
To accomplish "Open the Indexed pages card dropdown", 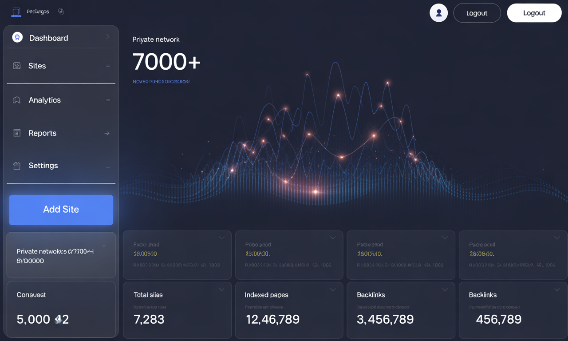I will coord(334,289).
